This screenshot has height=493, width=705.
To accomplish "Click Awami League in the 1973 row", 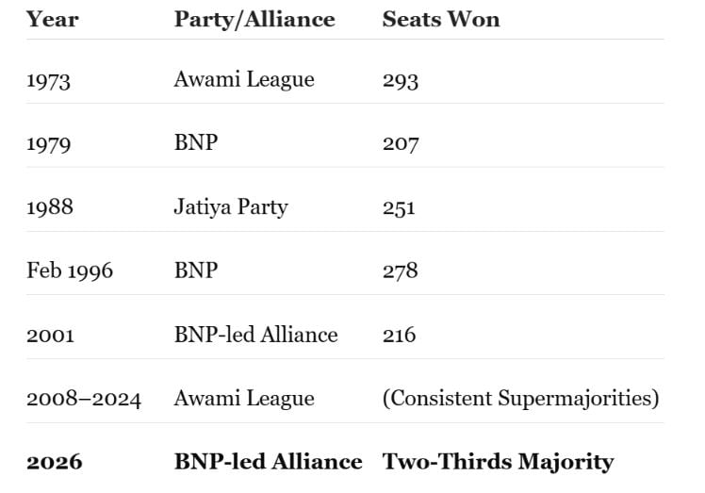I will 244,79.
